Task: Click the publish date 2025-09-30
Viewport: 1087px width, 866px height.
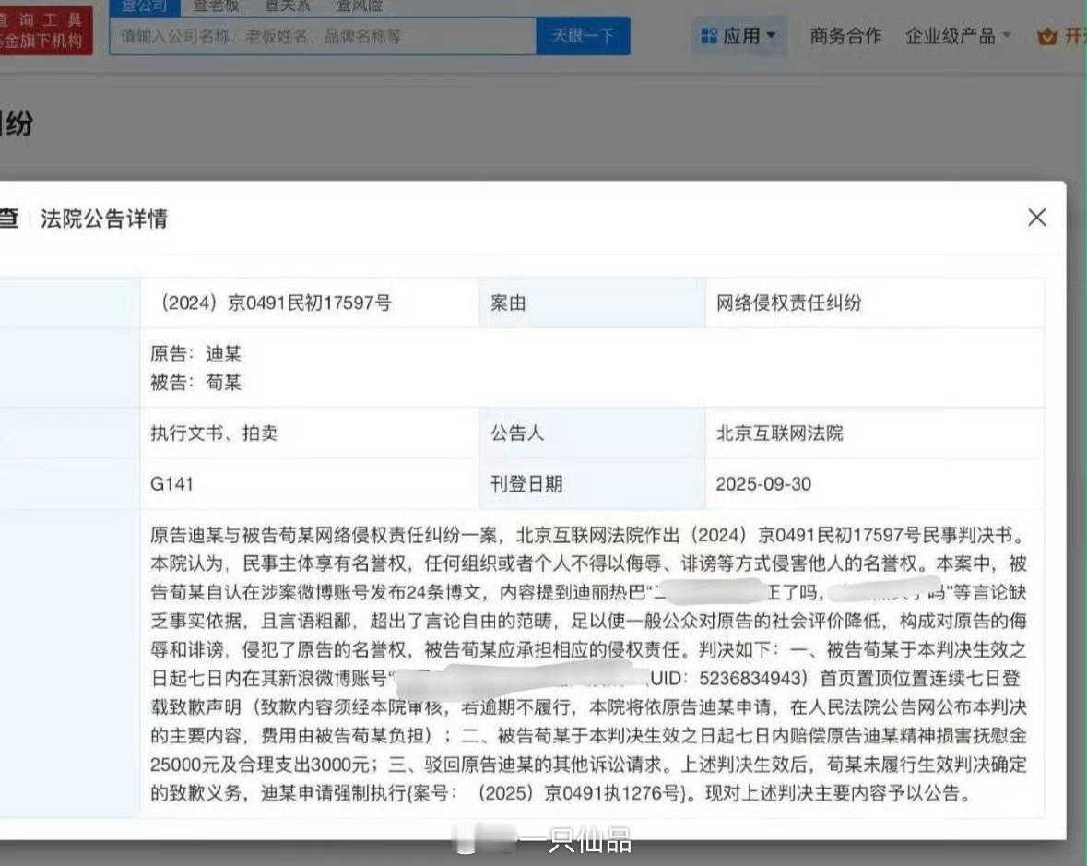Action: pos(763,484)
